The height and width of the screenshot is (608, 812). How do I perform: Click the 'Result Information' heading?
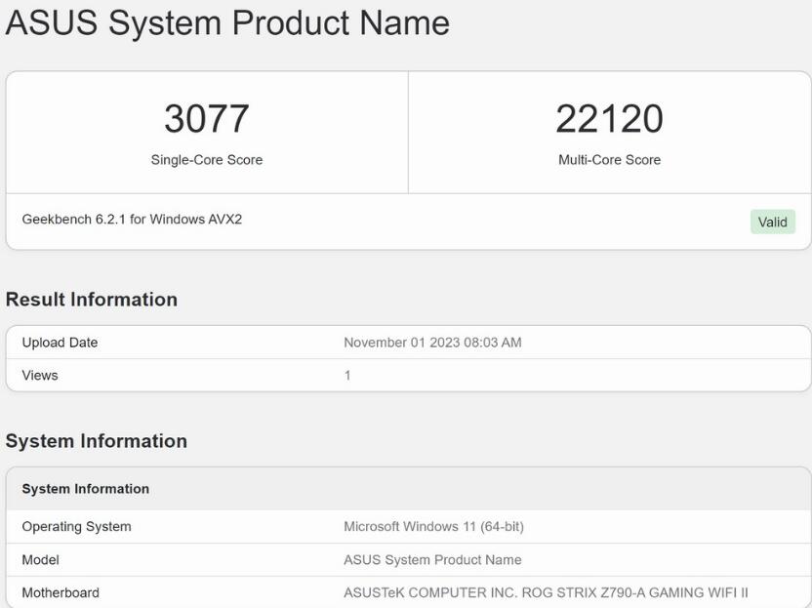pos(92,300)
